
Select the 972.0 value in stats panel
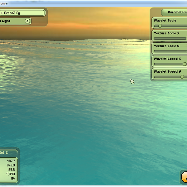click(x=11, y=165)
